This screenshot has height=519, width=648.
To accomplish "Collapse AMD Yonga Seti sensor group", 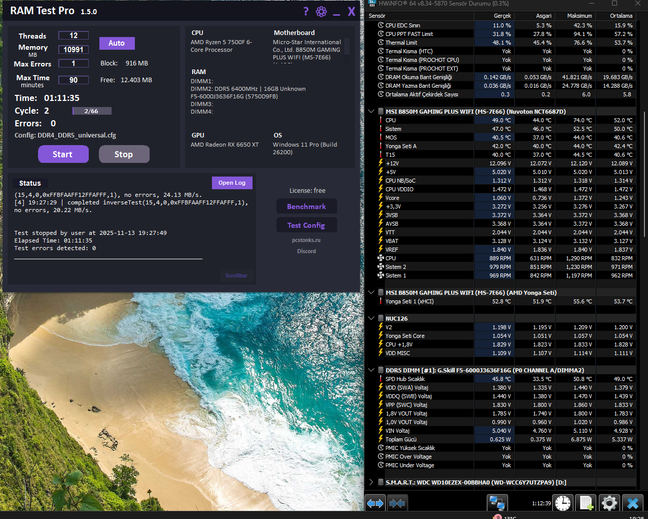I will (x=371, y=293).
